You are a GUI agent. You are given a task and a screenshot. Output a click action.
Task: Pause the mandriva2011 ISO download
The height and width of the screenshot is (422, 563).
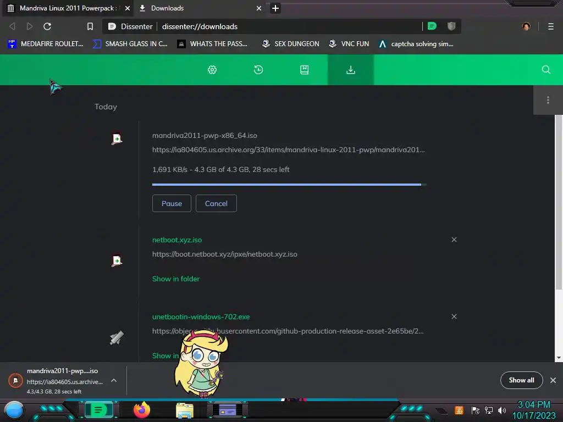coord(172,203)
